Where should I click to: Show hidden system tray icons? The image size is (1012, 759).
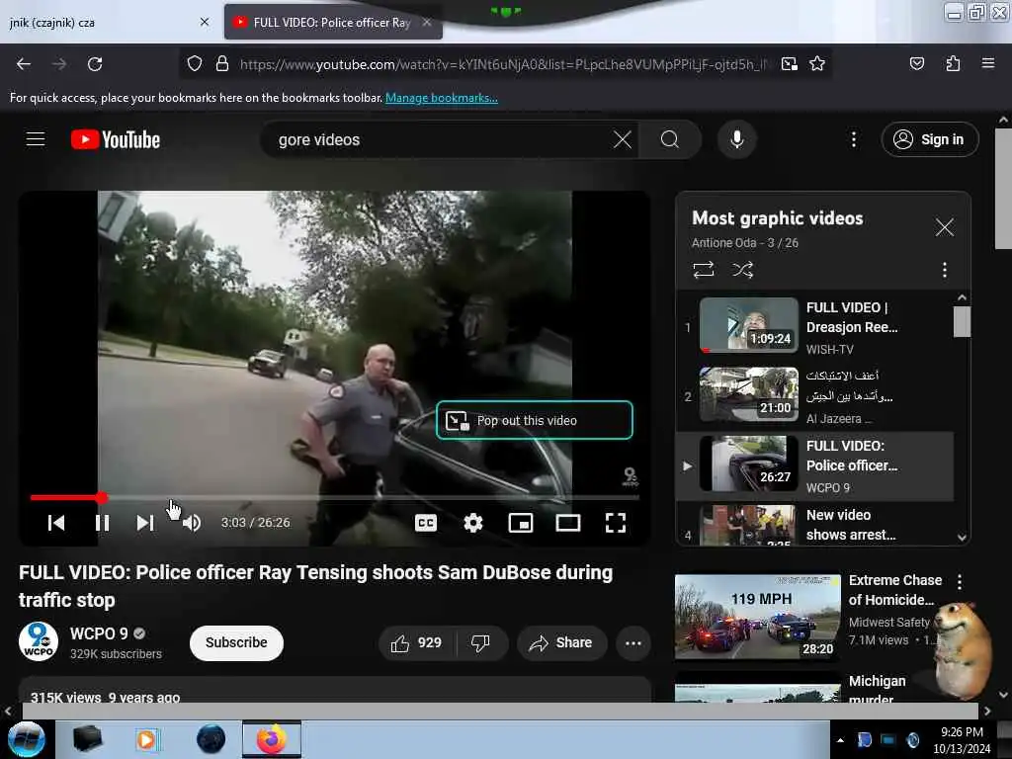(x=840, y=740)
